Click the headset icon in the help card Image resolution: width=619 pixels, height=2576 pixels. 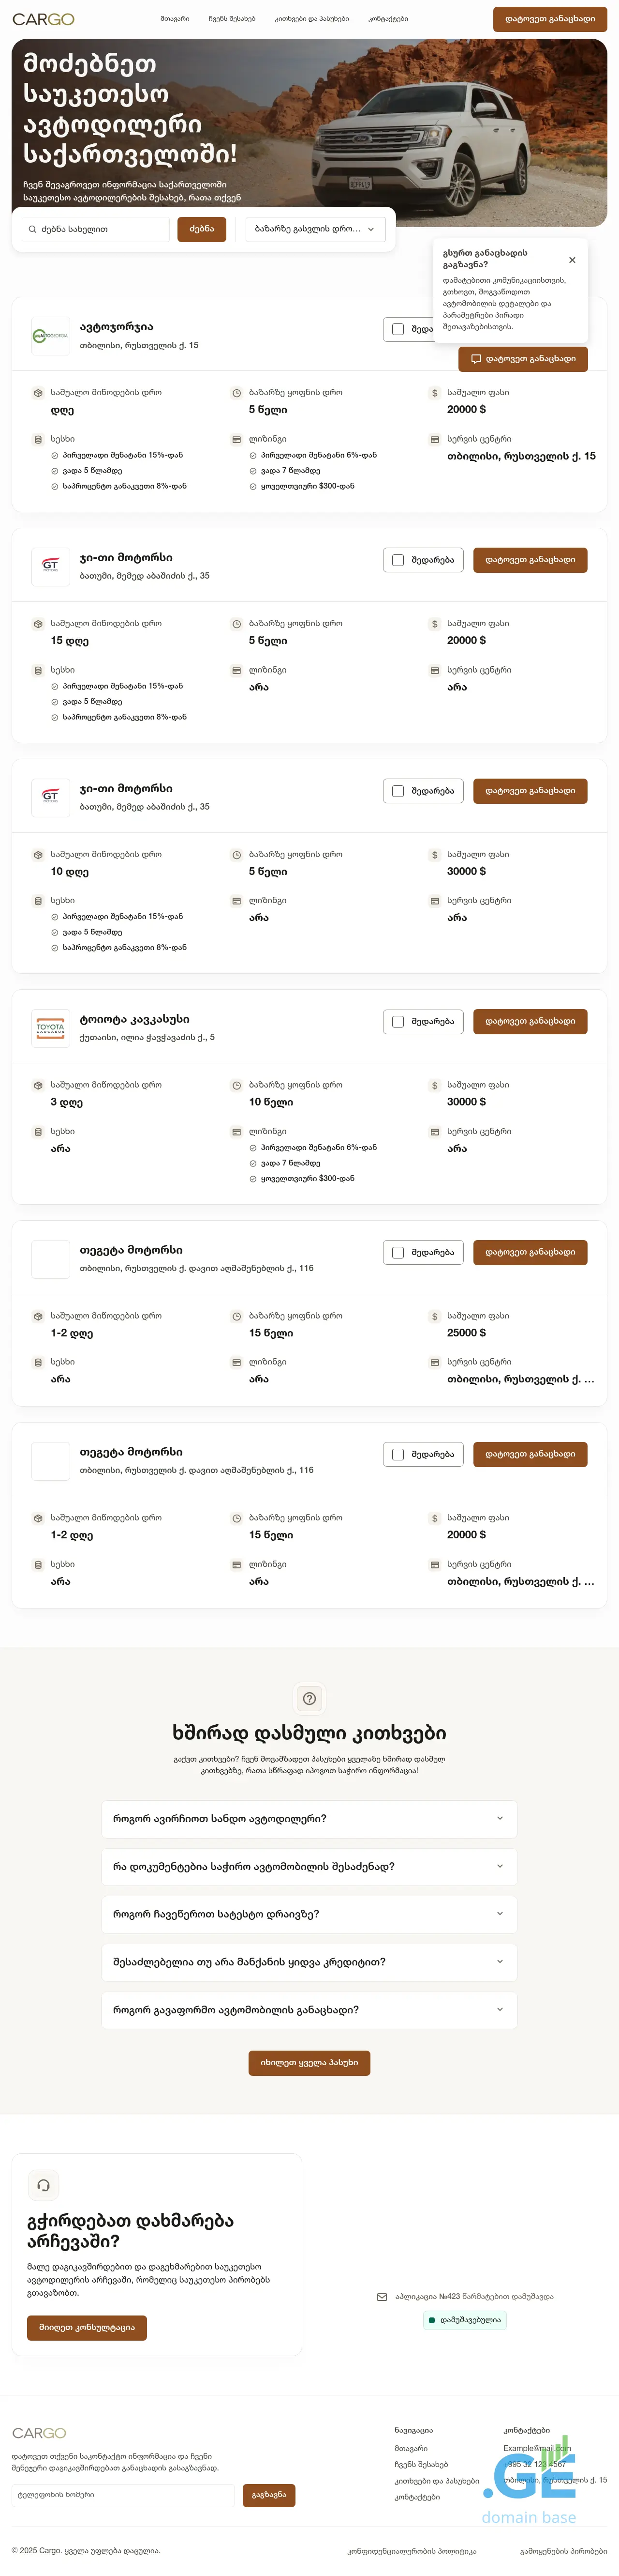click(x=43, y=2185)
